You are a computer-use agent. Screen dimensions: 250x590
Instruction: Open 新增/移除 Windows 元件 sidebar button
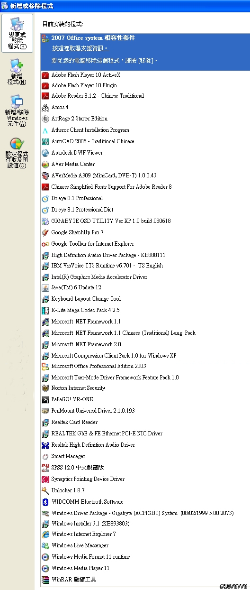click(17, 111)
